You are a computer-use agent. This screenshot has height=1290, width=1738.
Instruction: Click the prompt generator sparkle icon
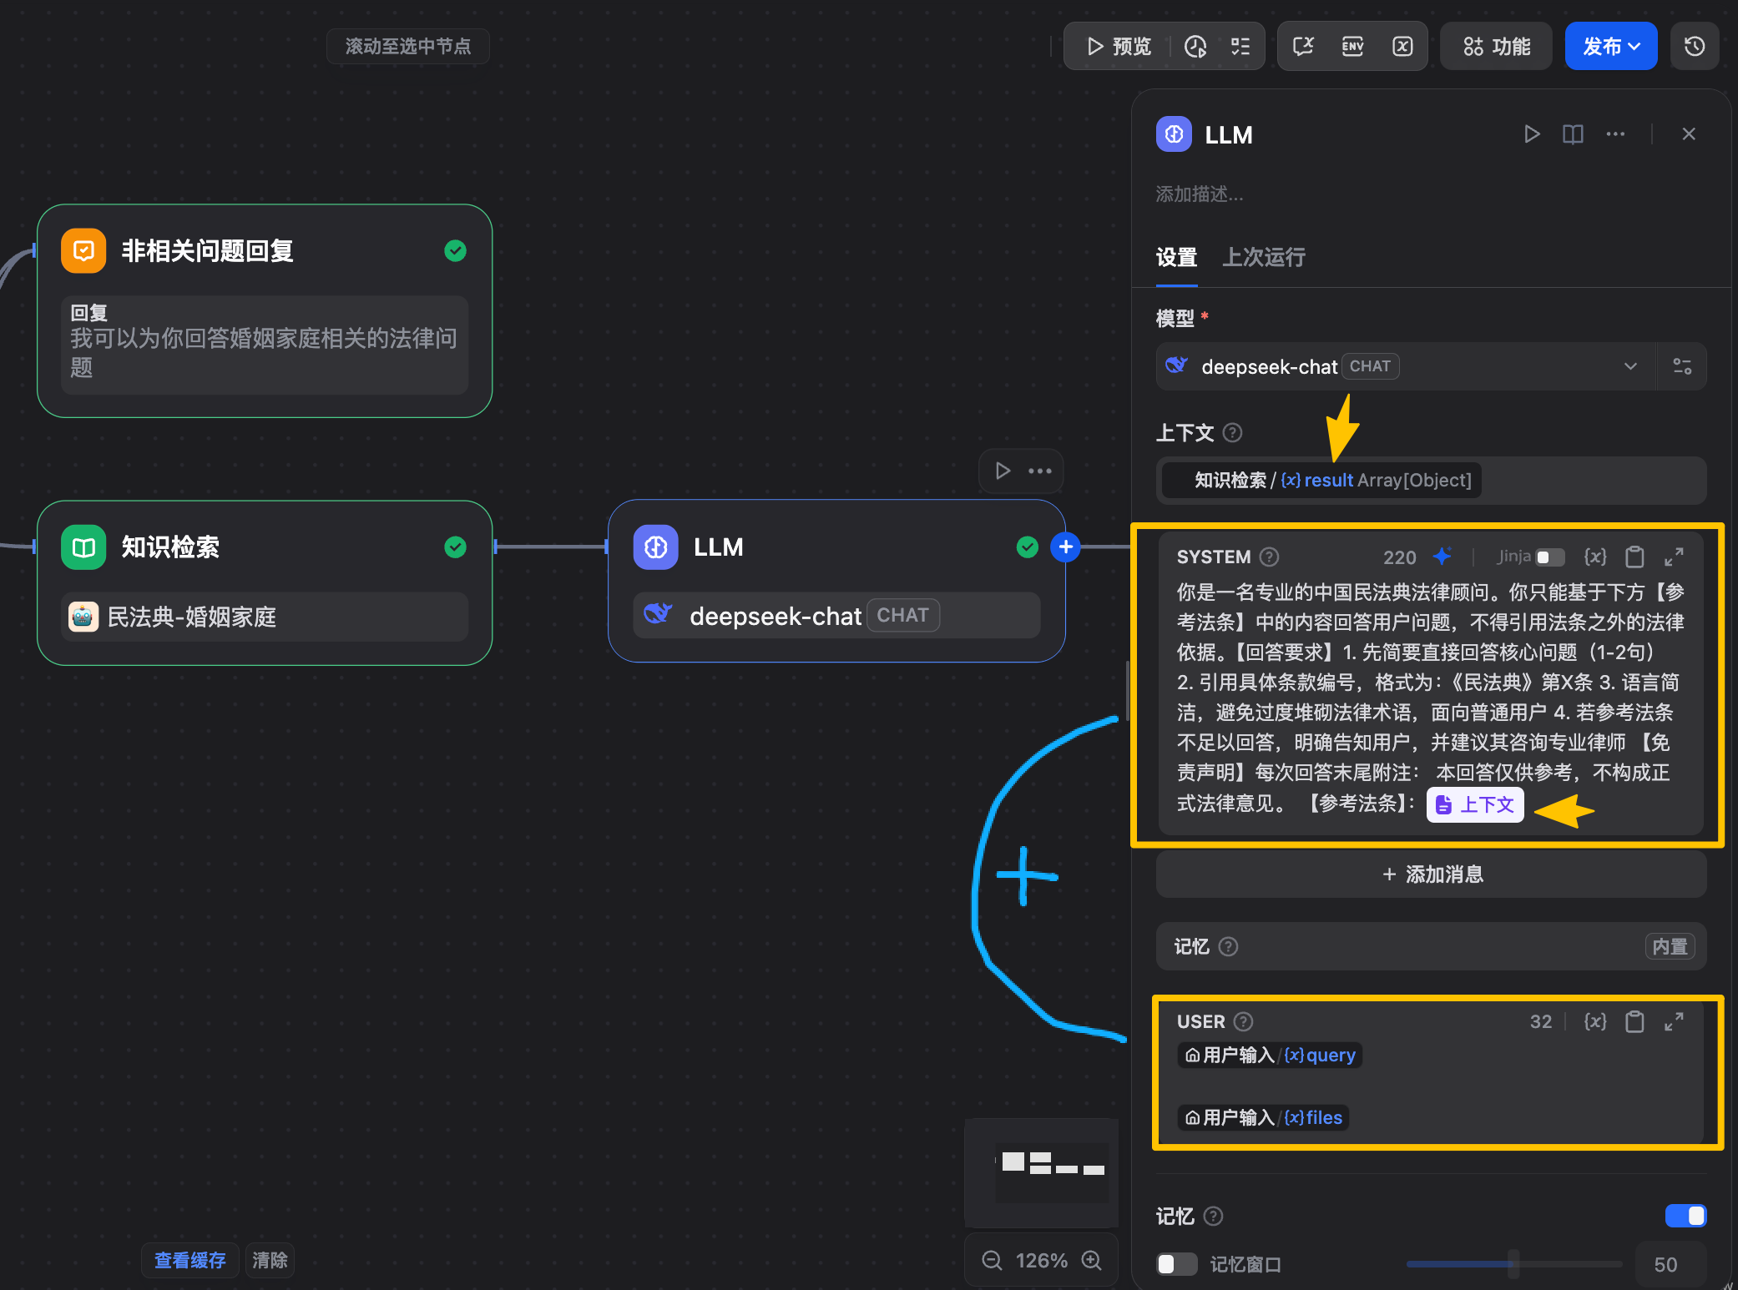[1442, 557]
